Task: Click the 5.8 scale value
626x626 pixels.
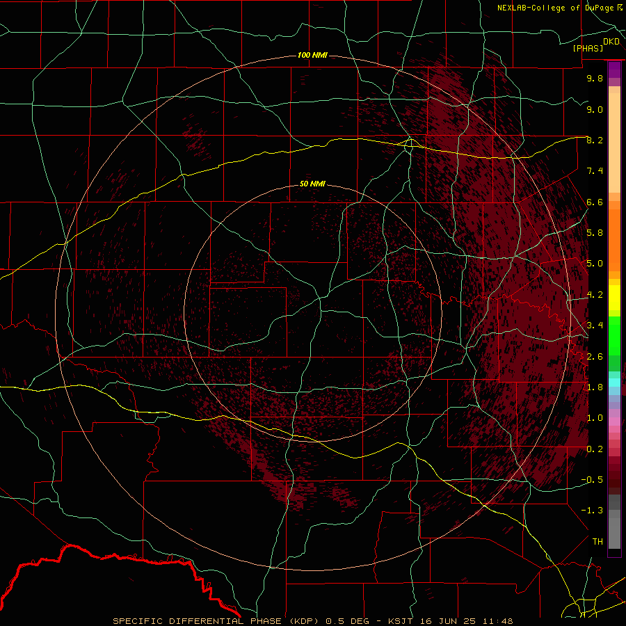Action: pyautogui.click(x=595, y=233)
